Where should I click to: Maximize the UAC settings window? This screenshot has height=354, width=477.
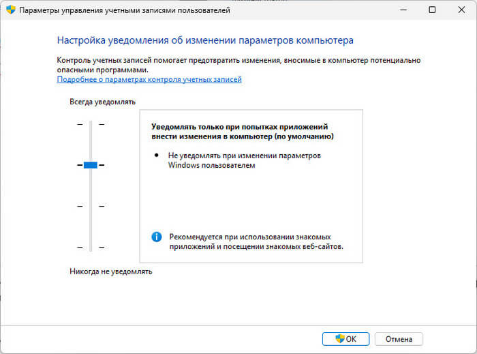432,10
